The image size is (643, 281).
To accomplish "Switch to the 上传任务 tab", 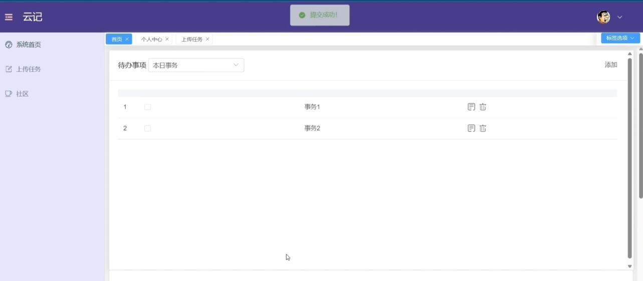I will (x=191, y=39).
